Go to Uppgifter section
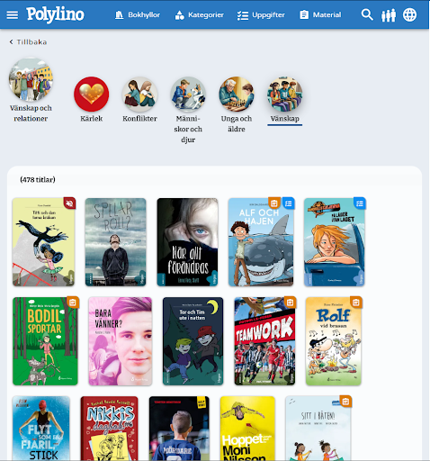The width and height of the screenshot is (430, 461). tap(261, 14)
